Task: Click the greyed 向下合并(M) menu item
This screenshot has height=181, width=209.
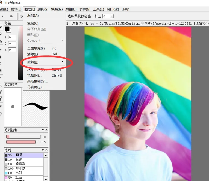Action: (x=45, y=29)
